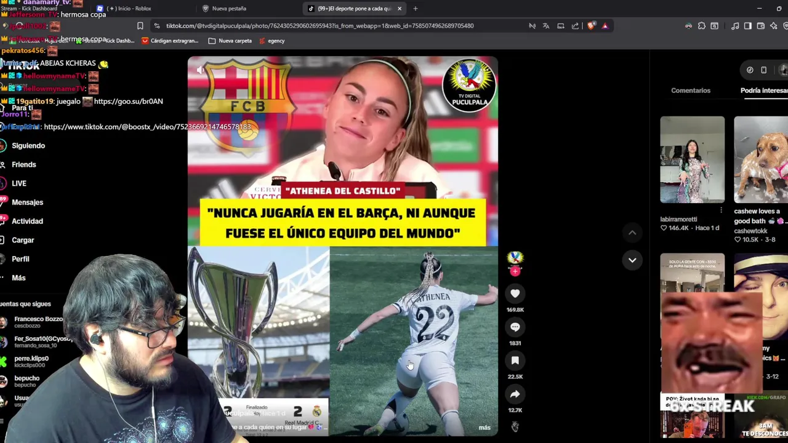Click the labirramoretti username under the thumbnail
The image size is (788, 443).
pyautogui.click(x=679, y=219)
